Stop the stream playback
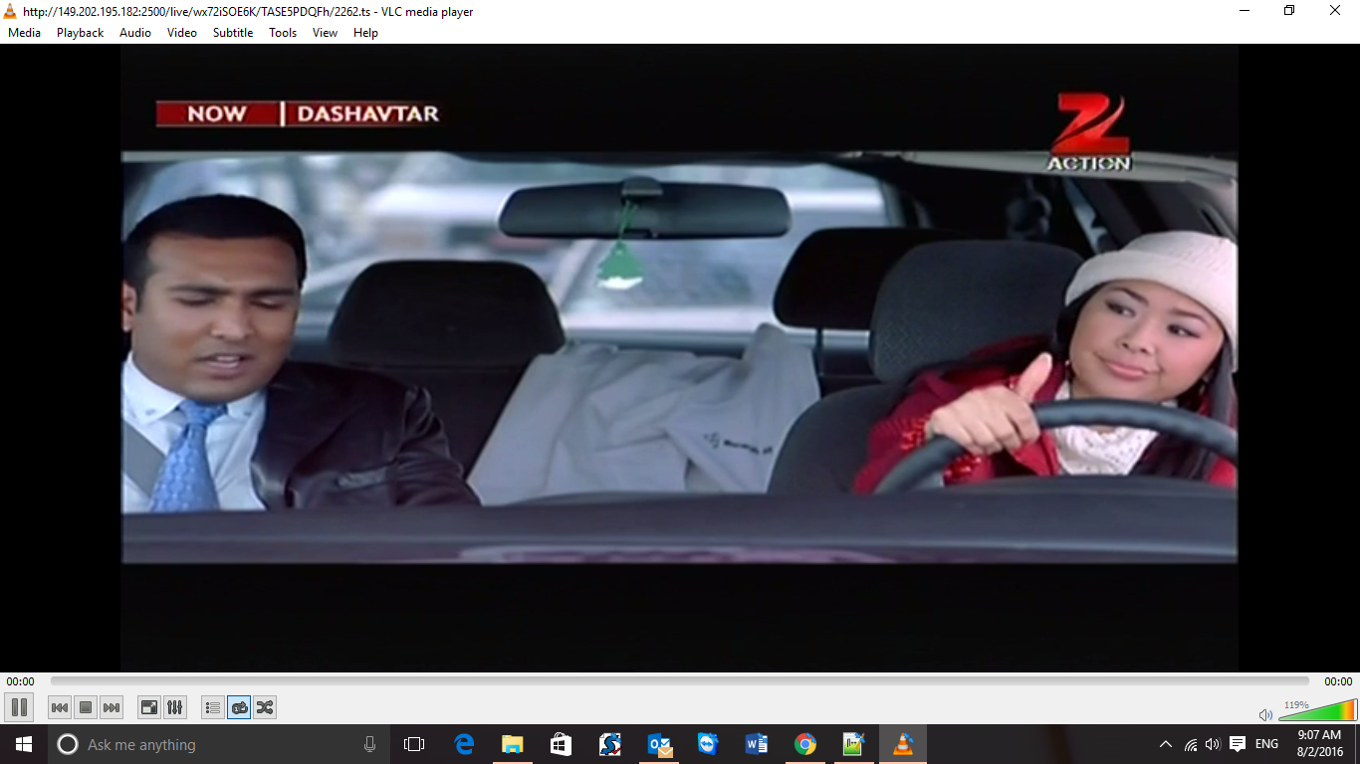The width and height of the screenshot is (1360, 764). pyautogui.click(x=86, y=707)
